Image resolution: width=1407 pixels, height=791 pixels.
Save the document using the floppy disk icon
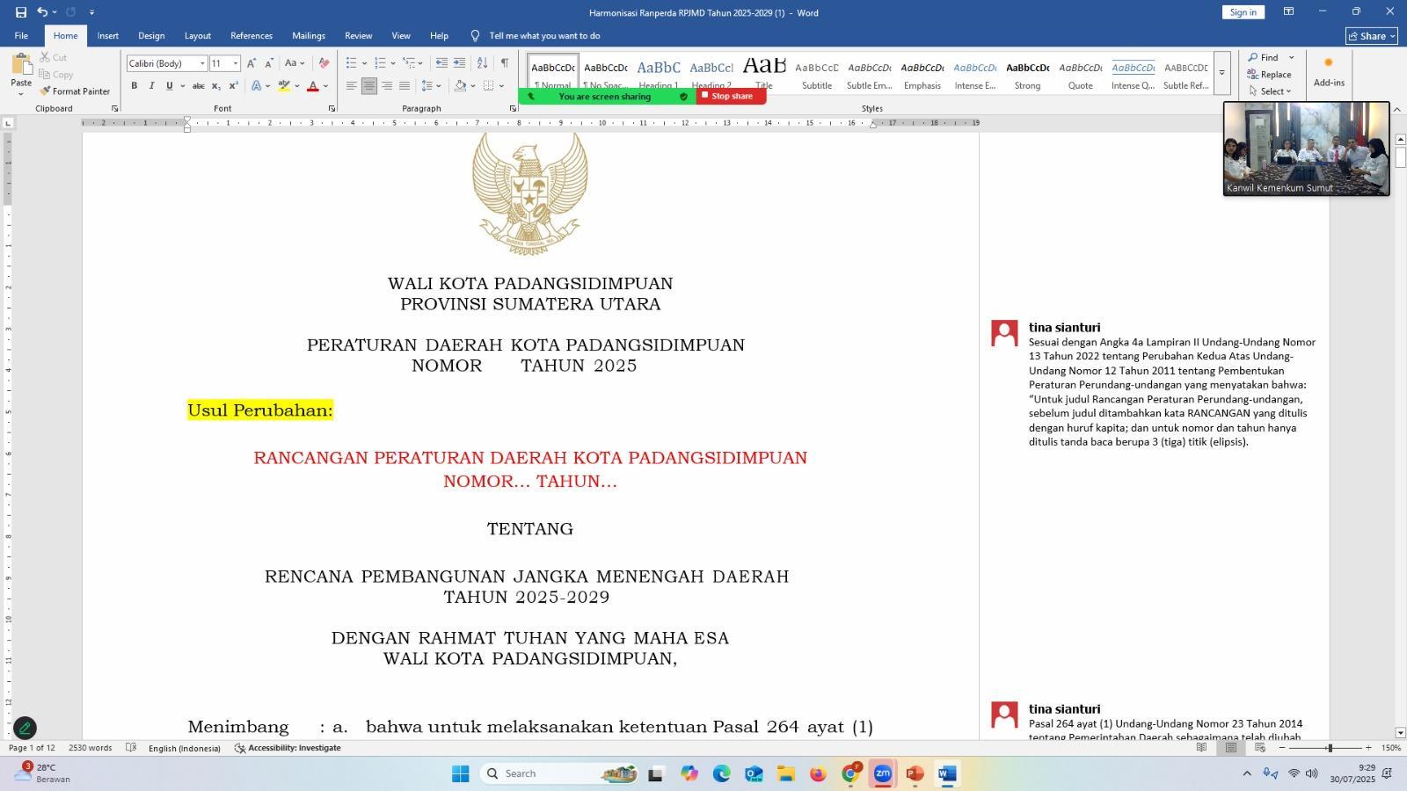(x=21, y=12)
